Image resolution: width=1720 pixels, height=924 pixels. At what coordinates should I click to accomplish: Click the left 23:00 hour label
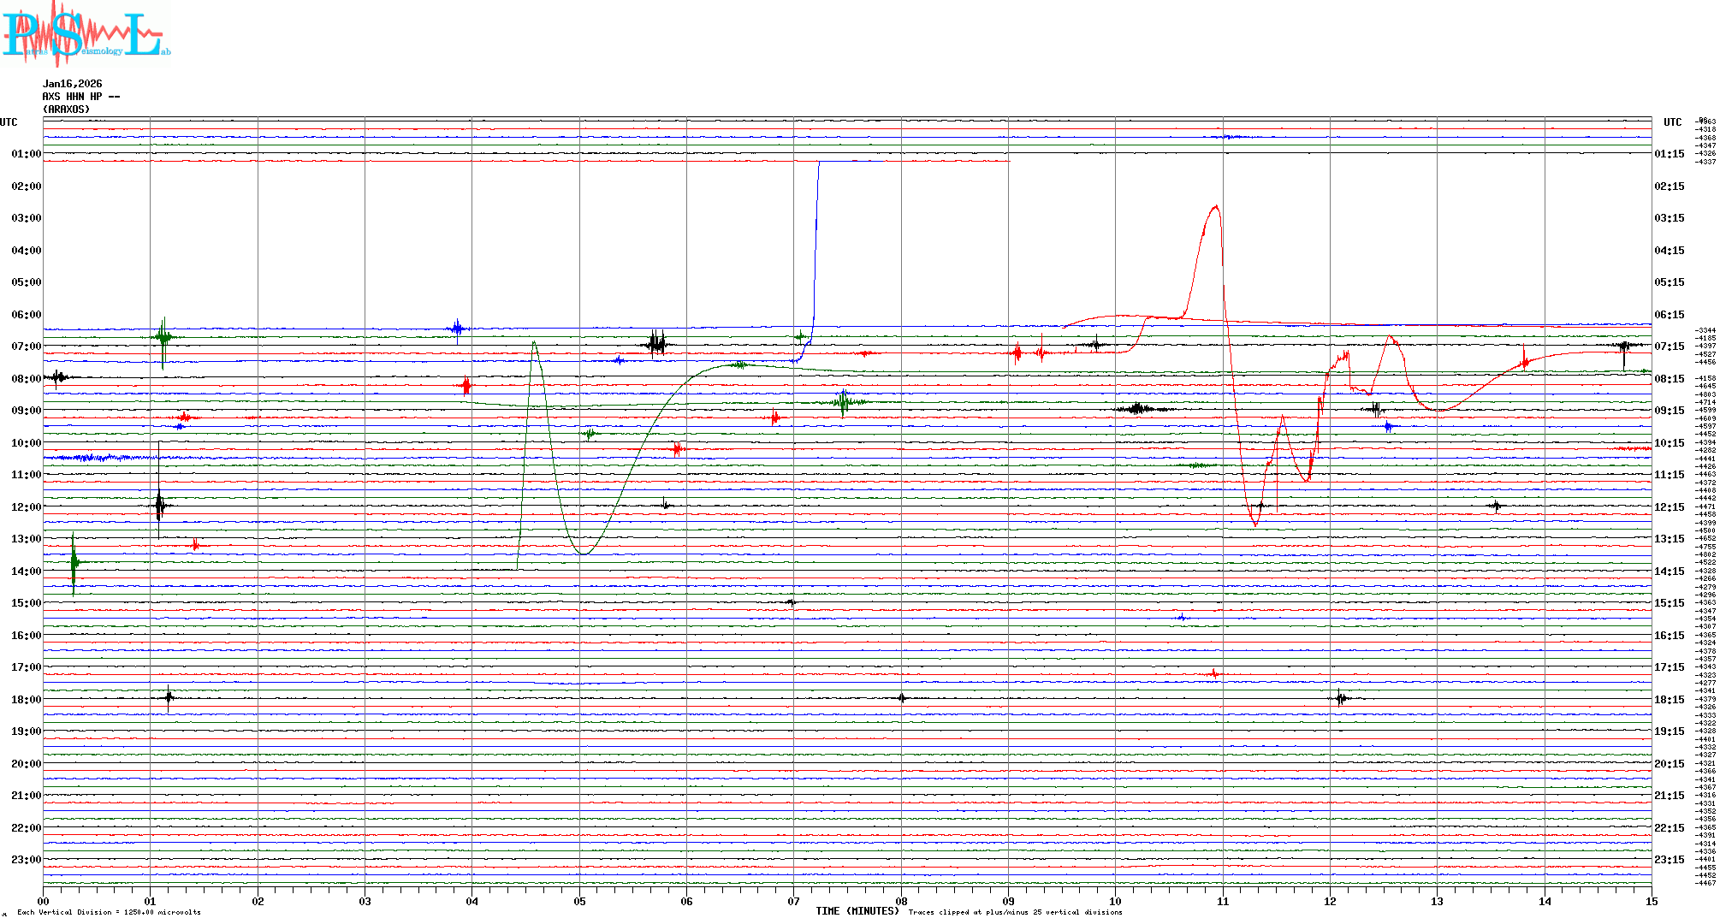tap(26, 860)
